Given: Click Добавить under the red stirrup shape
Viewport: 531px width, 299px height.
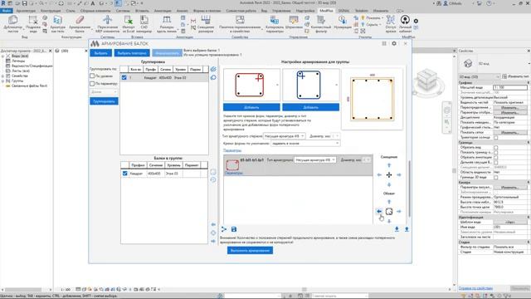Looking at the screenshot, I should point(251,107).
